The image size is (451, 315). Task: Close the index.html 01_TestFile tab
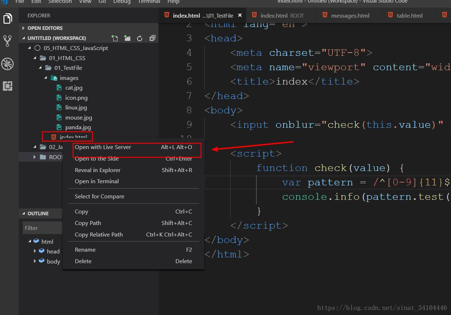[x=240, y=15]
